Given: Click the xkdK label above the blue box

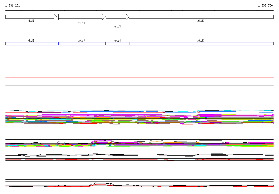Looking at the screenshot, I should 201,40.
